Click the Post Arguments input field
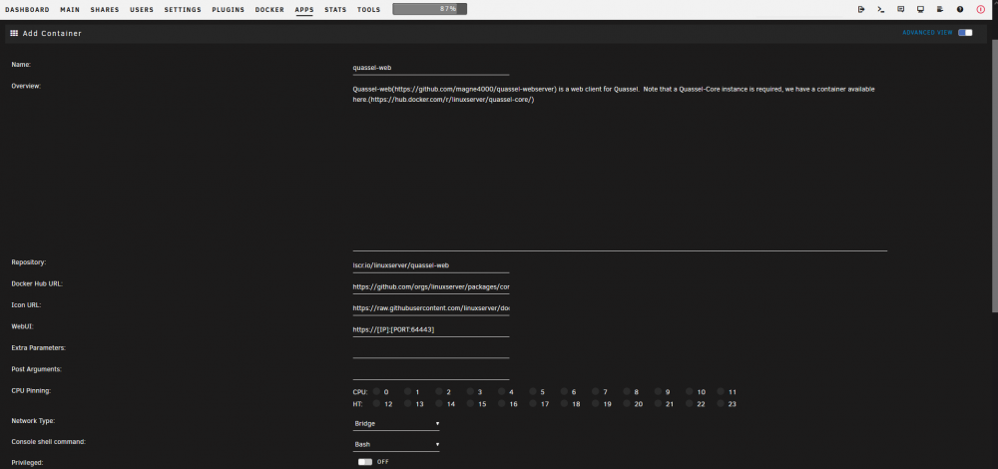 pyautogui.click(x=431, y=372)
